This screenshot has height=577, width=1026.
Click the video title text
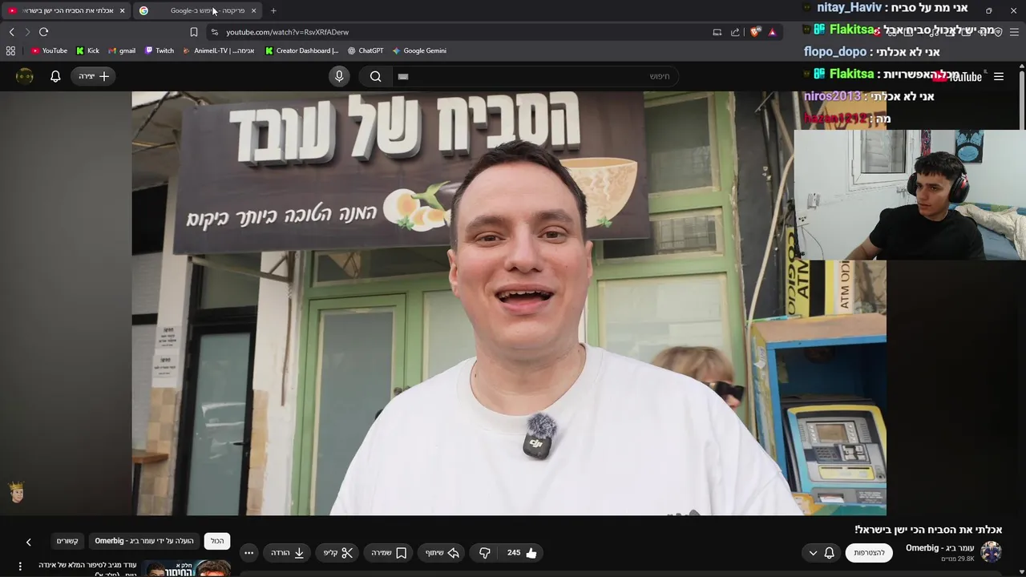(x=928, y=530)
